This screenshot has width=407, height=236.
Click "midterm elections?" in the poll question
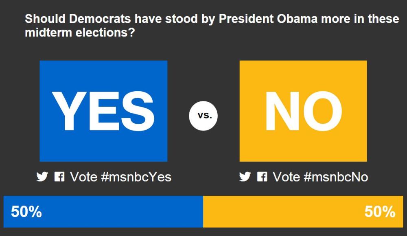point(80,33)
